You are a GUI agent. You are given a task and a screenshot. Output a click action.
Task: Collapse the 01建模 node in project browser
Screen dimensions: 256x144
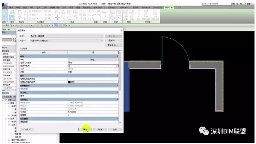coord(6,103)
